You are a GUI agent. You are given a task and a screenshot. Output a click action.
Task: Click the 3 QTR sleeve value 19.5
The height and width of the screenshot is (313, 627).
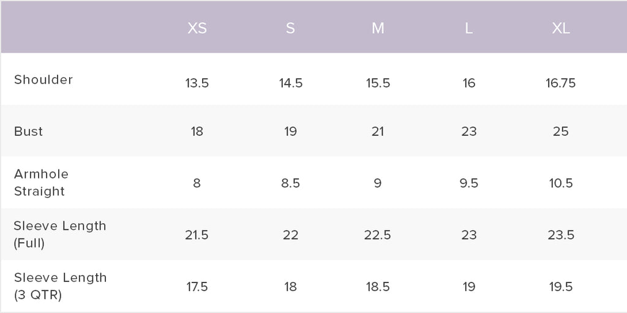(x=561, y=287)
